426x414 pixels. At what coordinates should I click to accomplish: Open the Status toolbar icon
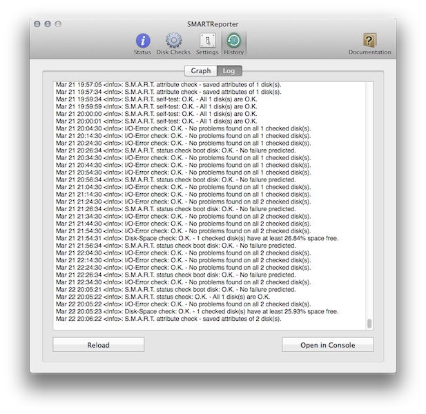tap(142, 41)
